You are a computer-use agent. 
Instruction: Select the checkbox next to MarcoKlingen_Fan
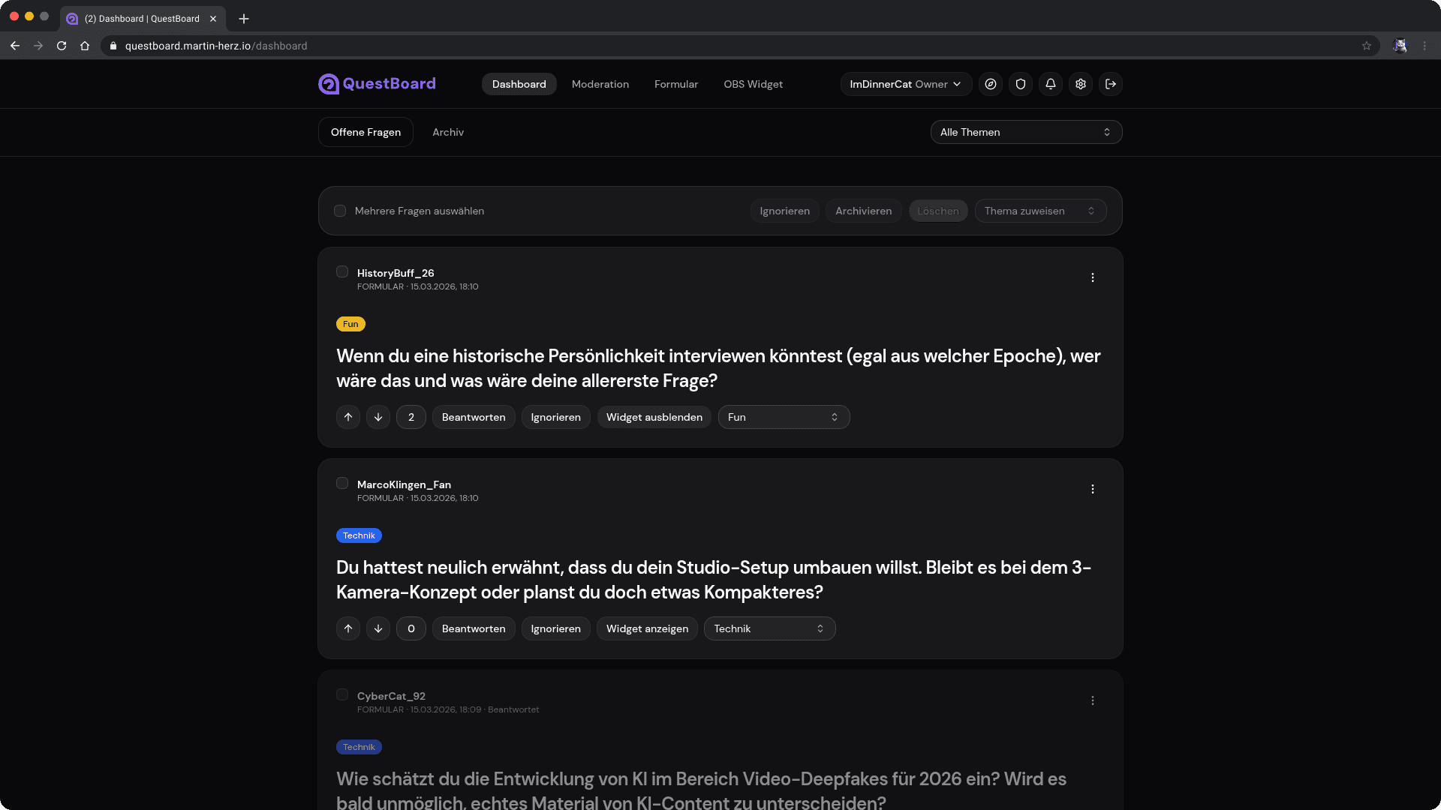pos(341,484)
